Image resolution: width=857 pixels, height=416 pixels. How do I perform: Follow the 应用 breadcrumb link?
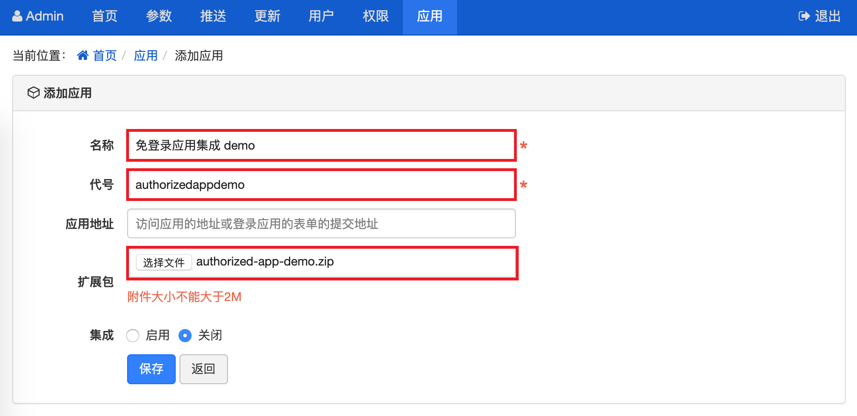pos(146,56)
